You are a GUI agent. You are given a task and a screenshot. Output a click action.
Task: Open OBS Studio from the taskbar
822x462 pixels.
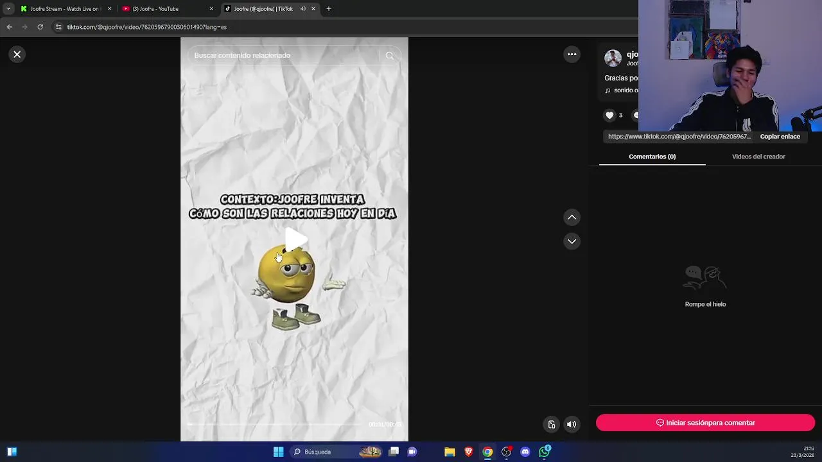(x=507, y=452)
